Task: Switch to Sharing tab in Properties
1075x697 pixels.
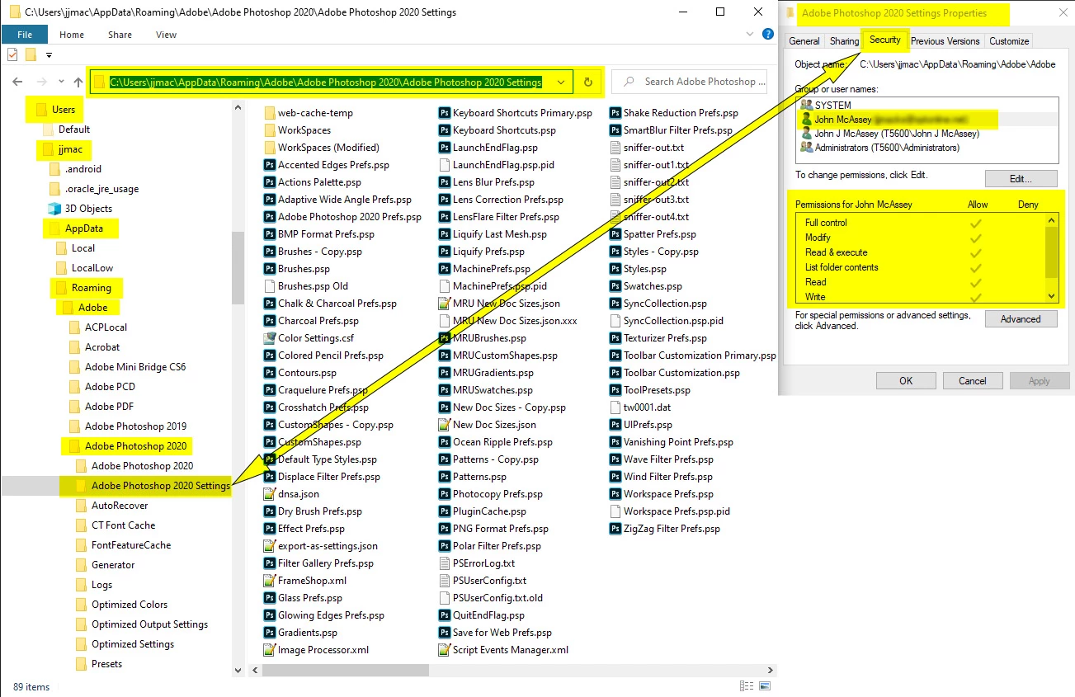Action: 844,41
